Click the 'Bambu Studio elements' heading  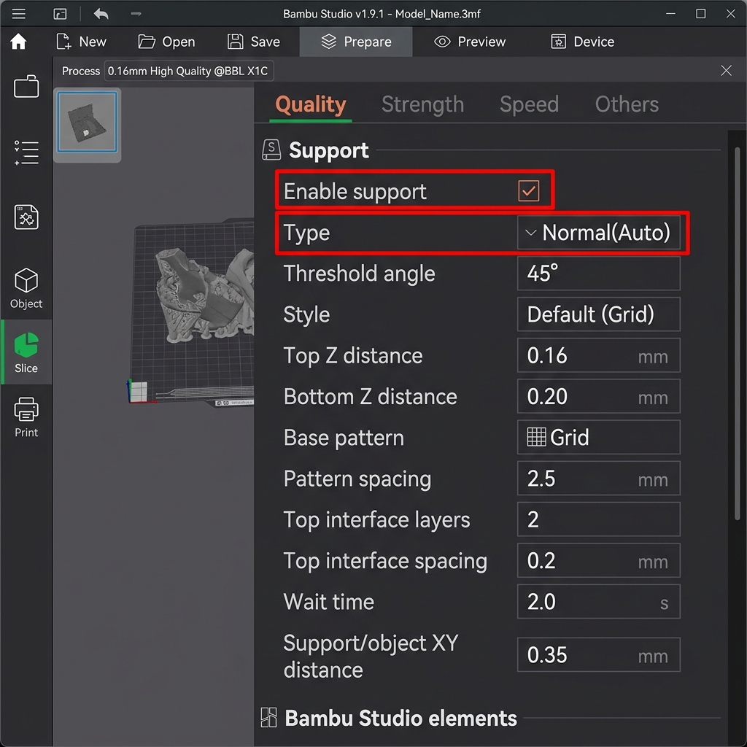click(x=400, y=718)
